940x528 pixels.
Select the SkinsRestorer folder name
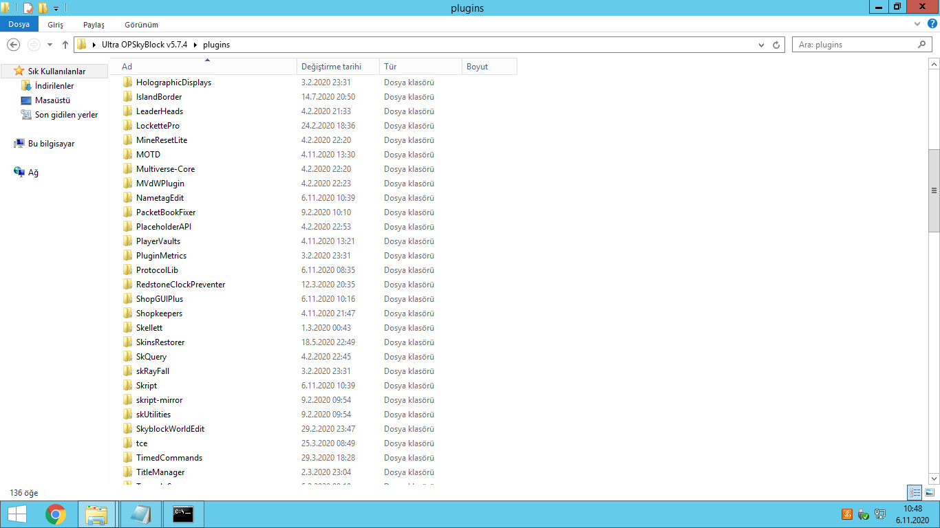[x=160, y=342]
